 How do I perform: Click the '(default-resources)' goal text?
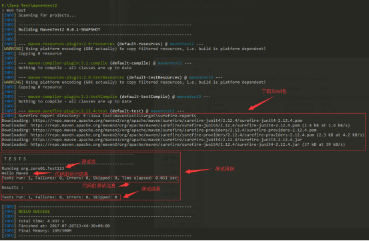(139, 44)
